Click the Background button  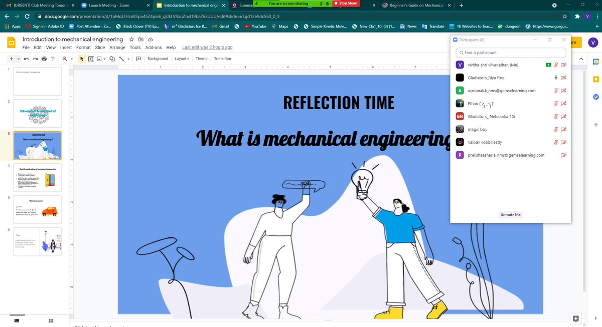click(x=158, y=59)
